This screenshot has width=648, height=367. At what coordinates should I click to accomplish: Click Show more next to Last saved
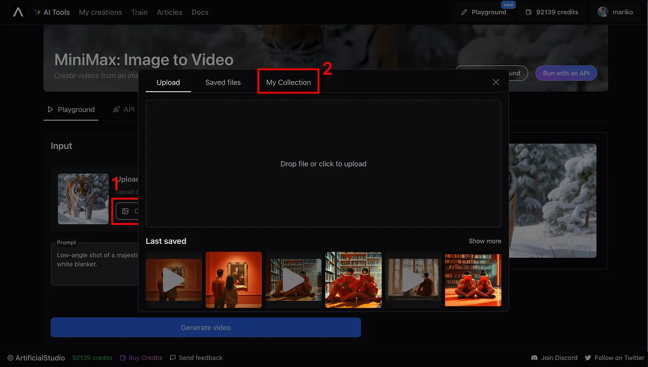485,241
